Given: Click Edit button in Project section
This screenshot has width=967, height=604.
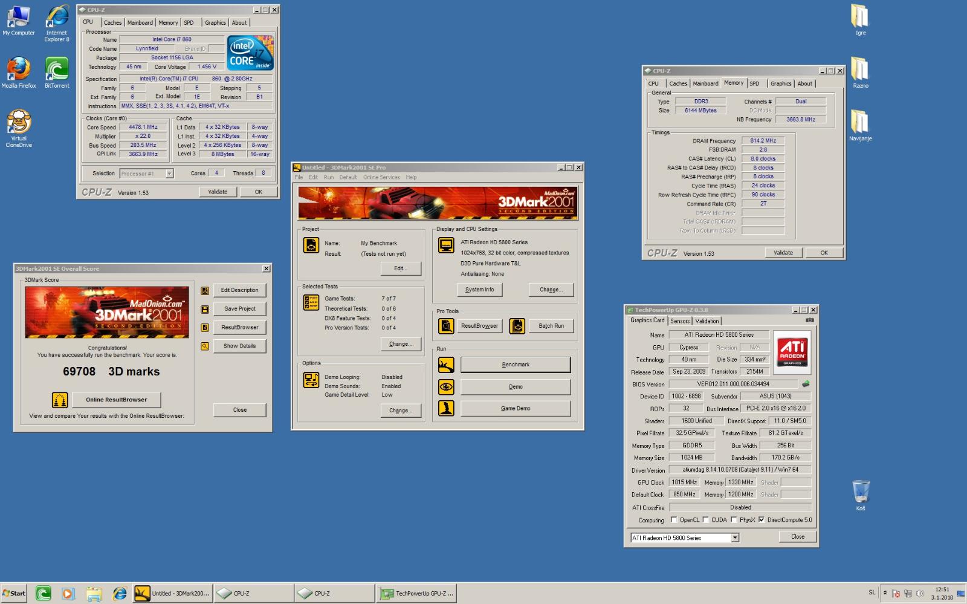Looking at the screenshot, I should coord(401,268).
